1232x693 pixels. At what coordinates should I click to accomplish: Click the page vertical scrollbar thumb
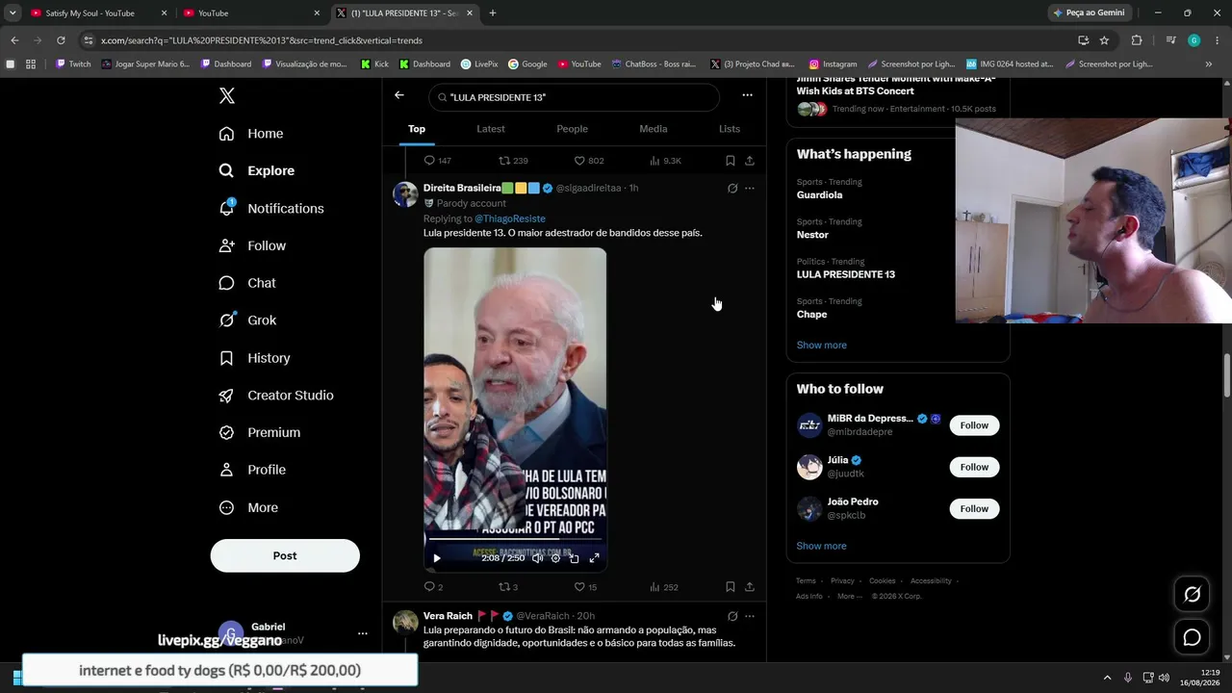pos(1226,375)
